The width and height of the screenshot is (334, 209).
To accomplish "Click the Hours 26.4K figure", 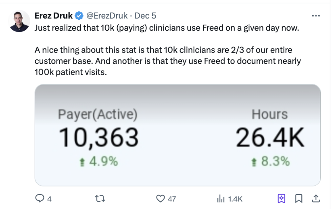I will click(270, 138).
